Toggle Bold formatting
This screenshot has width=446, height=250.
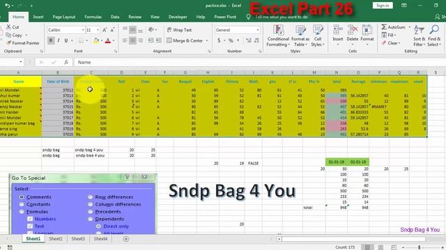(51, 40)
